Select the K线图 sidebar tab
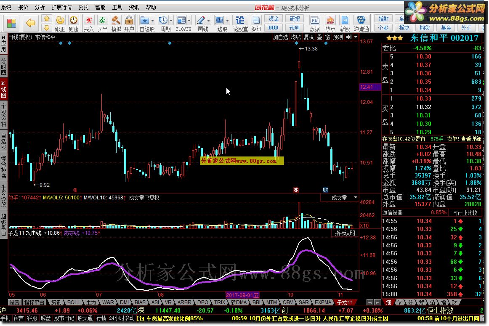This screenshot has width=489, height=326. (4, 89)
